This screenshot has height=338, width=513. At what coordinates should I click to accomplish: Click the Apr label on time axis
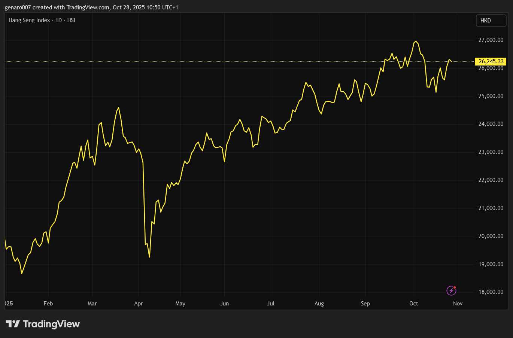coord(139,304)
